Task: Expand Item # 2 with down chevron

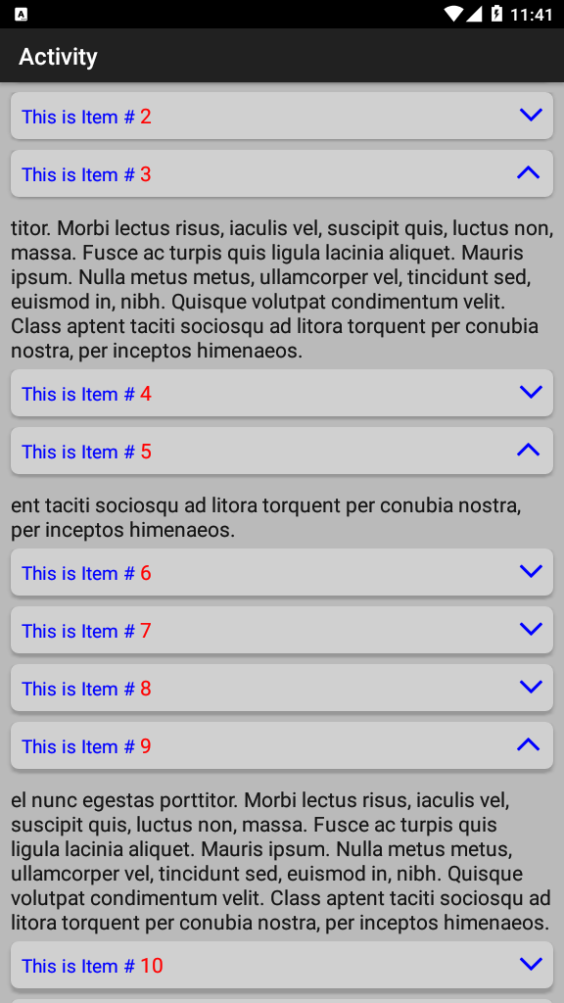Action: click(531, 116)
